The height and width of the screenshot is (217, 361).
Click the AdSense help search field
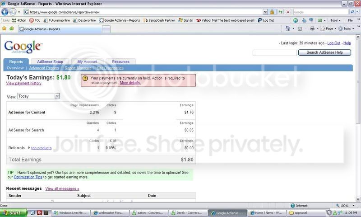pyautogui.click(x=274, y=53)
